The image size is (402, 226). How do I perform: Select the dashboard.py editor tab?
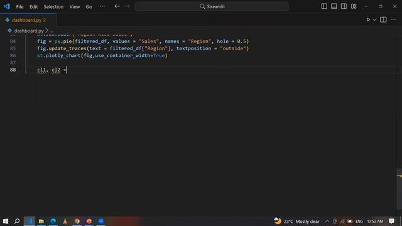28,20
